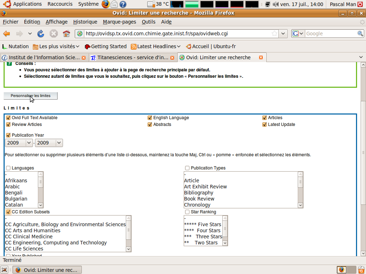Open the mail client launcher icon
Viewport: 366px width, 274px height.
click(x=114, y=4)
